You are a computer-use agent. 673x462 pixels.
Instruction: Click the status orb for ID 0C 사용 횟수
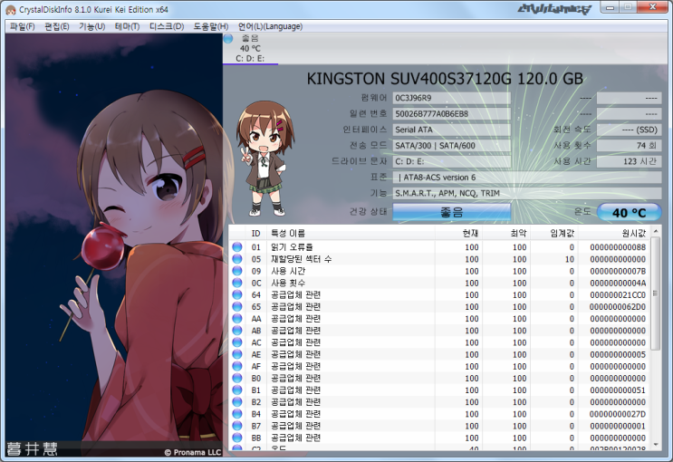point(237,283)
